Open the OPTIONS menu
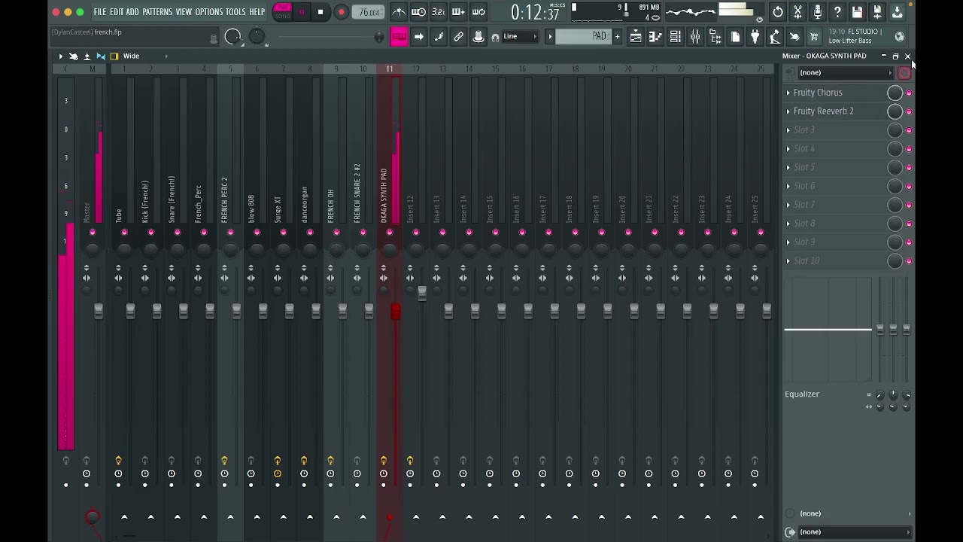This screenshot has height=542, width=963. [x=209, y=12]
